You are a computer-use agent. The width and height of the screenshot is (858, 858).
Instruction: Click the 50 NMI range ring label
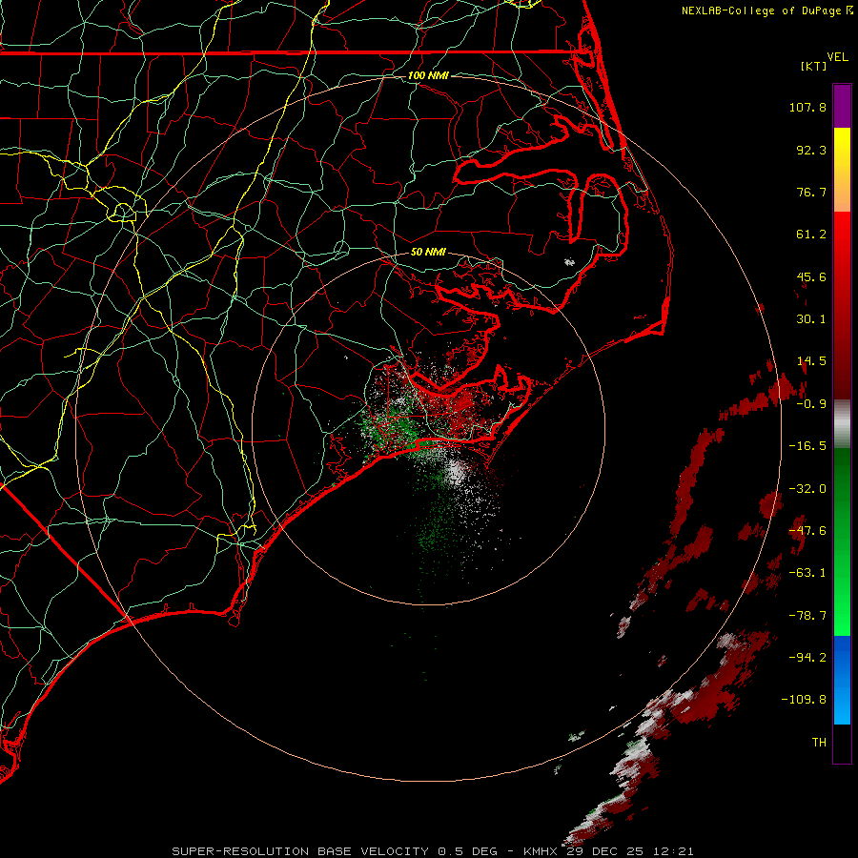pos(428,252)
